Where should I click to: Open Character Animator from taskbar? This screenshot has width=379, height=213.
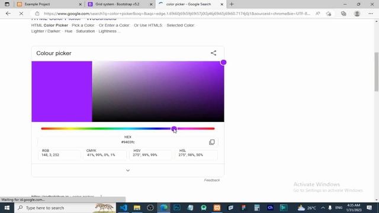(x=270, y=208)
